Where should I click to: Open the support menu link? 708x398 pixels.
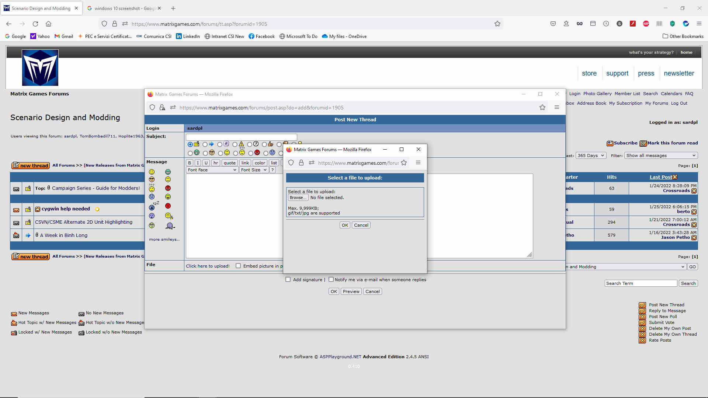click(x=617, y=73)
